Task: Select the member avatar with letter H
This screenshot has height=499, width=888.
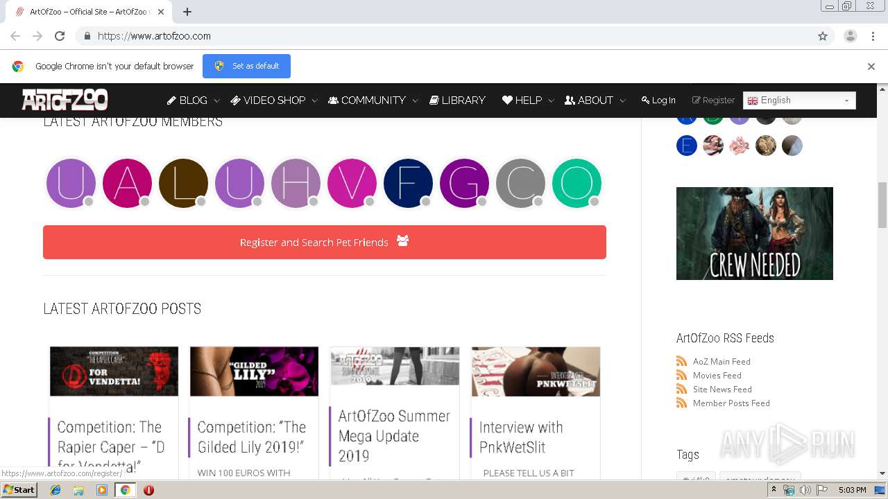Action: 296,183
